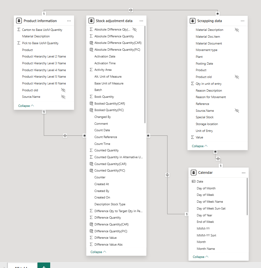The width and height of the screenshot is (261, 268).
Task: Open more options for Stock adjustment data table
Action: click(141, 21)
